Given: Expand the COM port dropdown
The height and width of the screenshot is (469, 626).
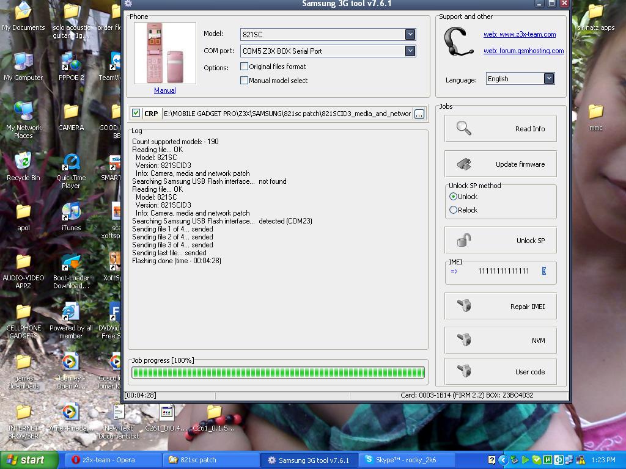Looking at the screenshot, I should [x=410, y=51].
